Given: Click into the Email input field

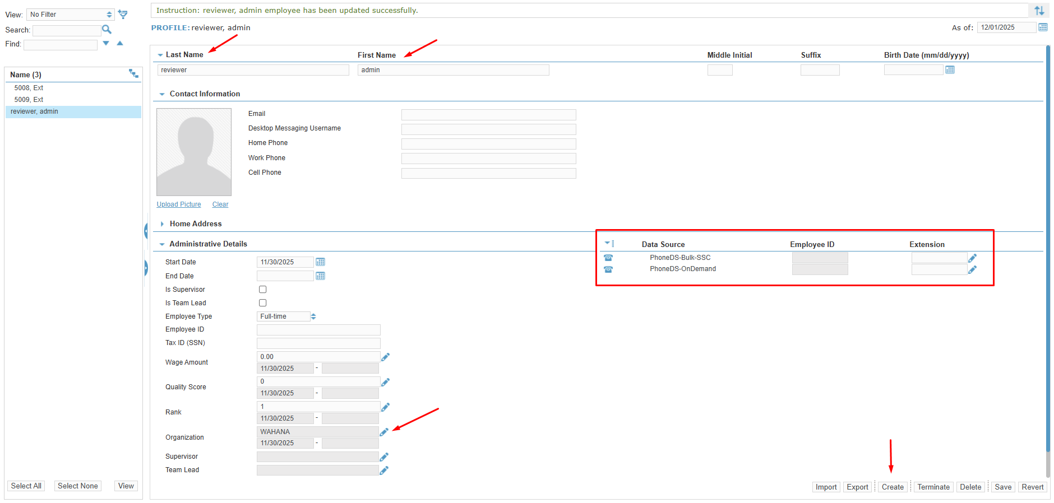Looking at the screenshot, I should 488,114.
